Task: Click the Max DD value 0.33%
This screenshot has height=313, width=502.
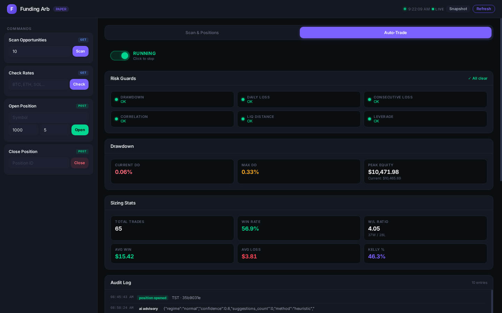Action: 250,172
